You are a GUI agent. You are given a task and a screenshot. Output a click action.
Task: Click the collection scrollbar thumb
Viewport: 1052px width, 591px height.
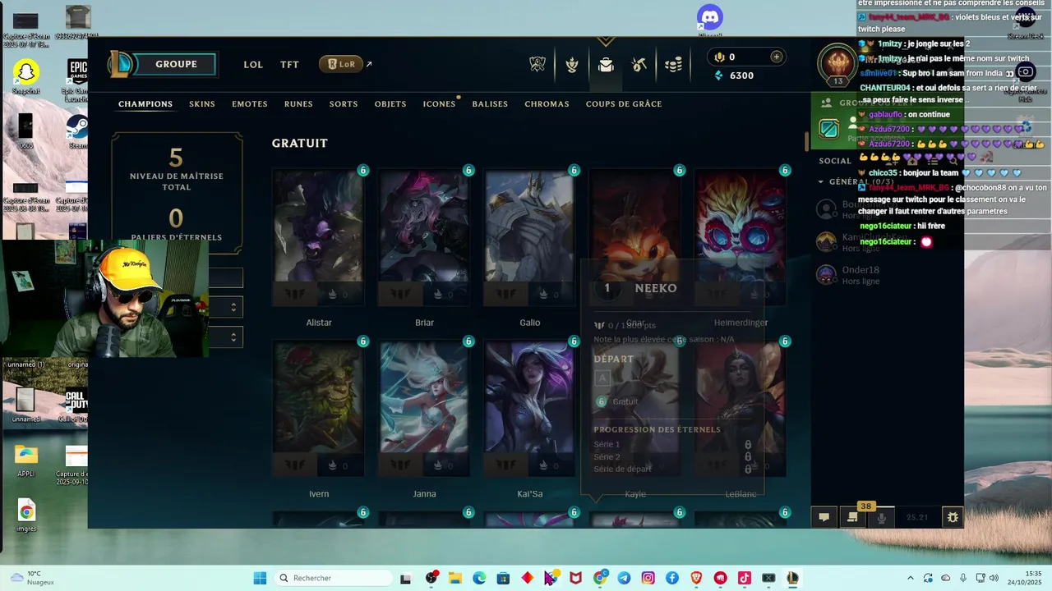click(807, 141)
